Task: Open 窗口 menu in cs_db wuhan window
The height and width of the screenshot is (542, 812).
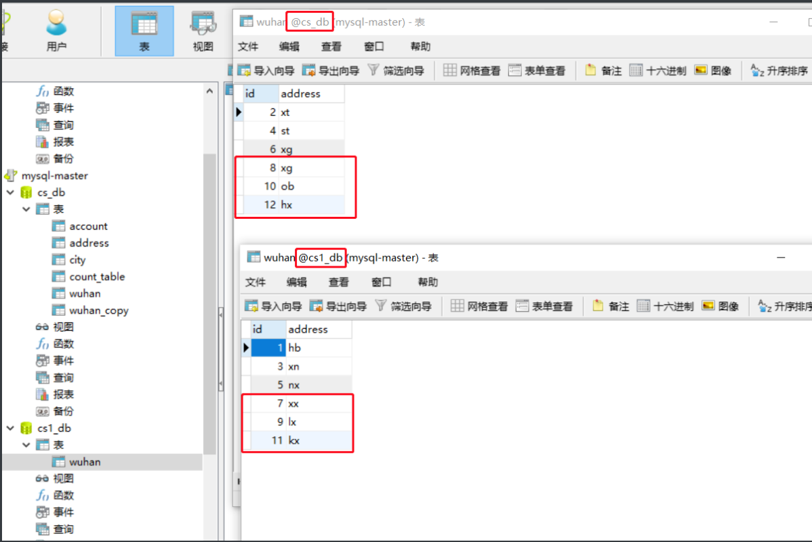Action: point(374,47)
